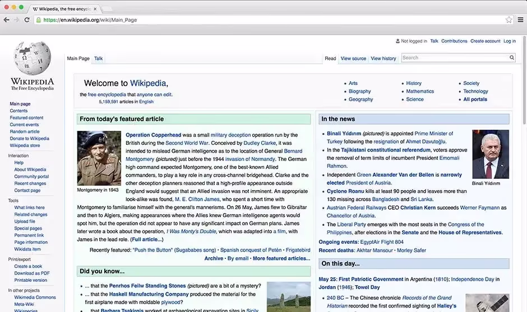
Task: Click the Operation Copperhead article link
Action: point(153,135)
